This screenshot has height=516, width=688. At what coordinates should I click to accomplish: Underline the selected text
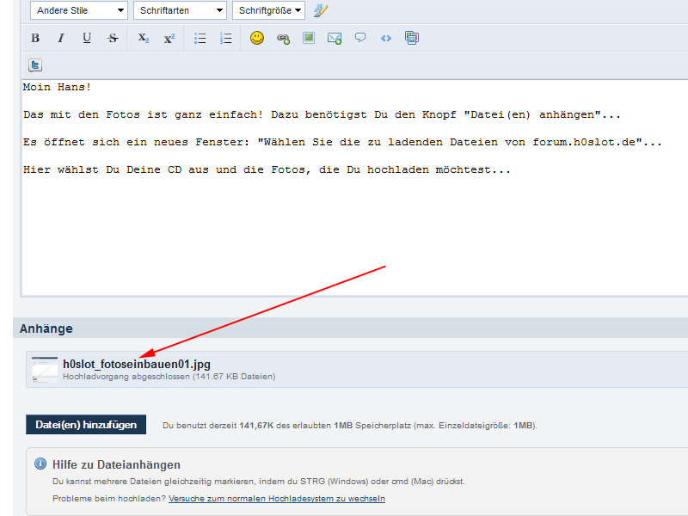87,38
